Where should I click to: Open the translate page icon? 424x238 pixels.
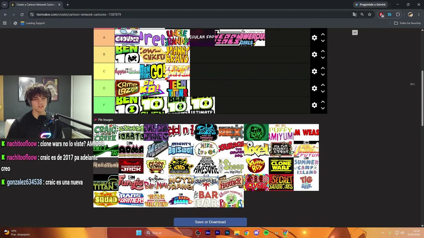click(355, 15)
